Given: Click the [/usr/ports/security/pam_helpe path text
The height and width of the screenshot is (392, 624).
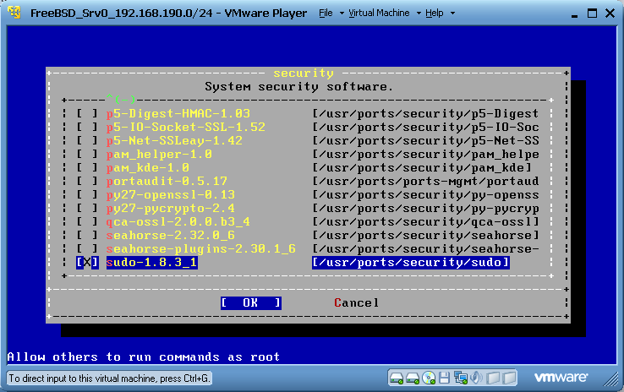Looking at the screenshot, I should tap(426, 155).
